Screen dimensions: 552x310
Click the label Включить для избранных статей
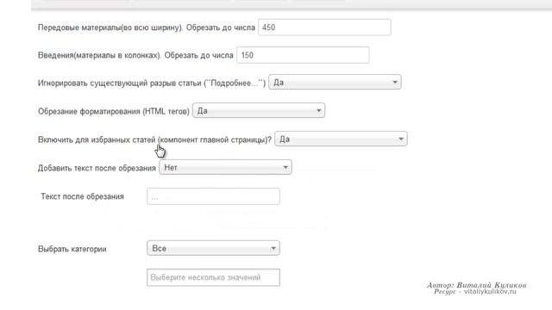97,139
